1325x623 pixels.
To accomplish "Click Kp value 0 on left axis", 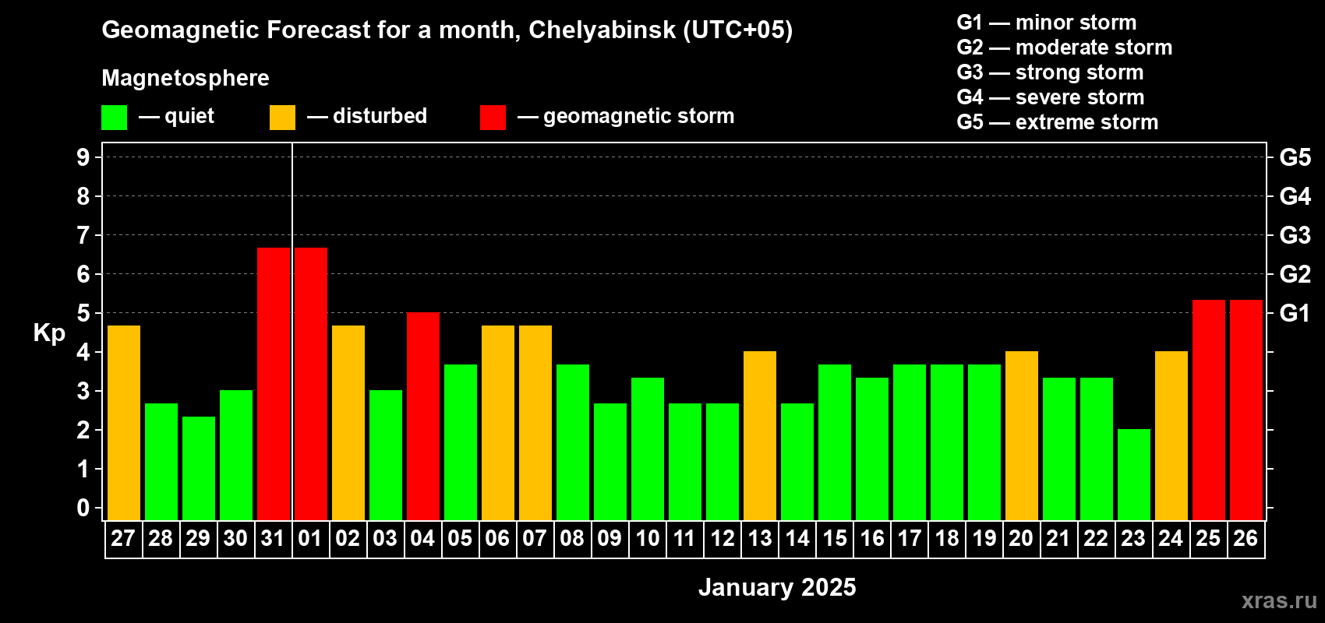I will coord(83,508).
